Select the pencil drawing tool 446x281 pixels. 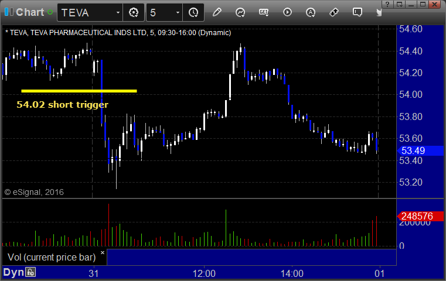pos(217,12)
